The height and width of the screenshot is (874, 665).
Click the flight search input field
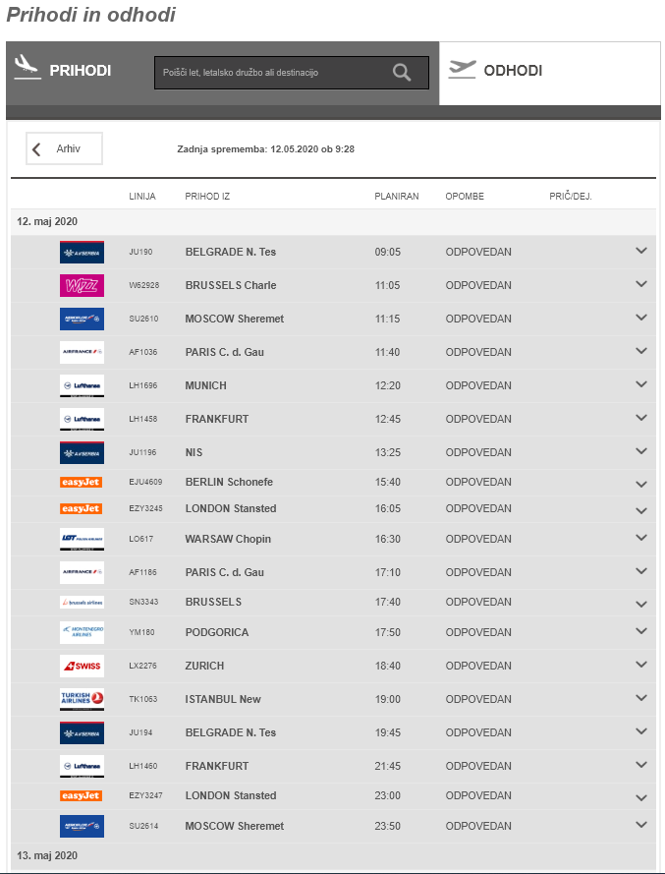(270, 73)
